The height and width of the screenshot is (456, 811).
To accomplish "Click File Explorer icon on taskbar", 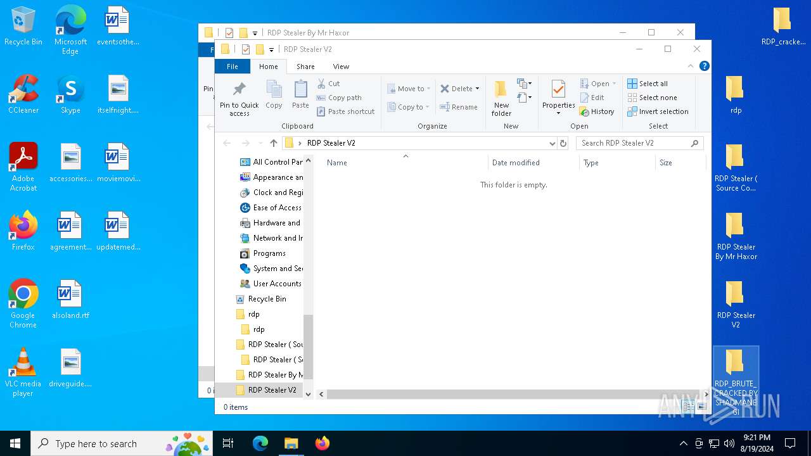I will point(291,443).
